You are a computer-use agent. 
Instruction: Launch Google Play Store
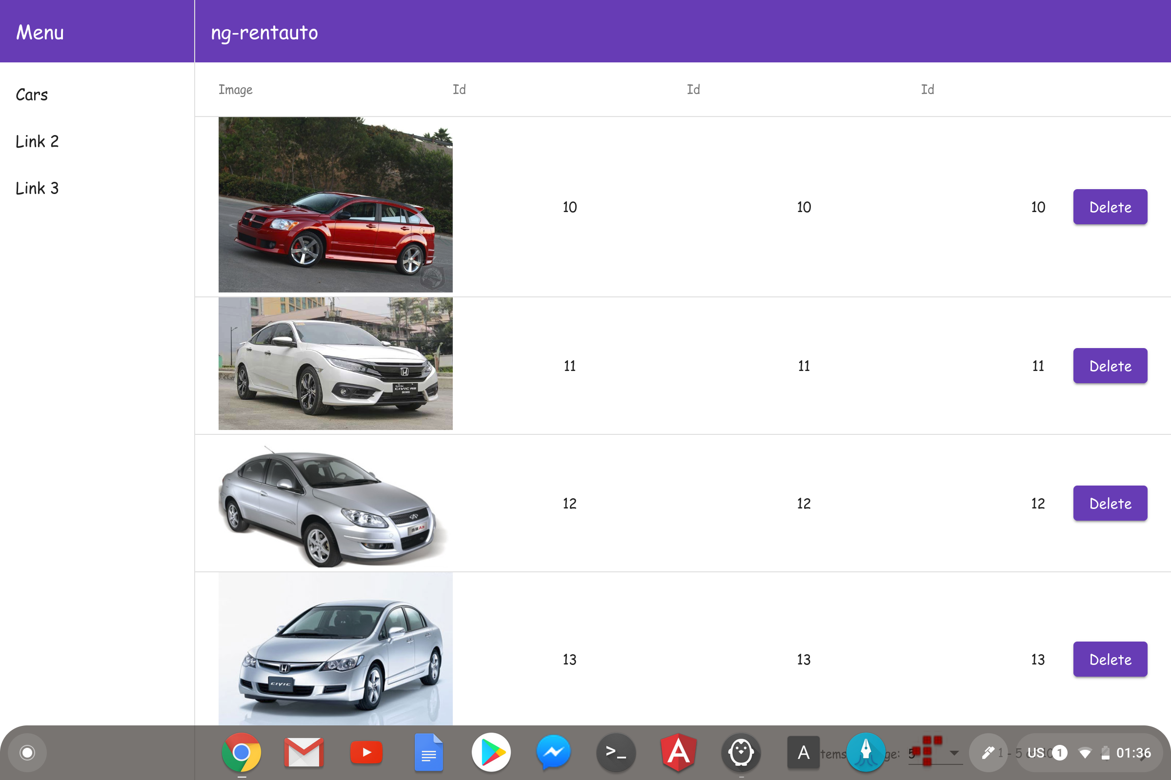pyautogui.click(x=491, y=753)
